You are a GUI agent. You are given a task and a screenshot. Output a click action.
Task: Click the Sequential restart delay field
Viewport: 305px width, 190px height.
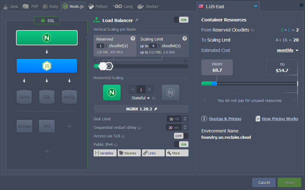(174, 127)
